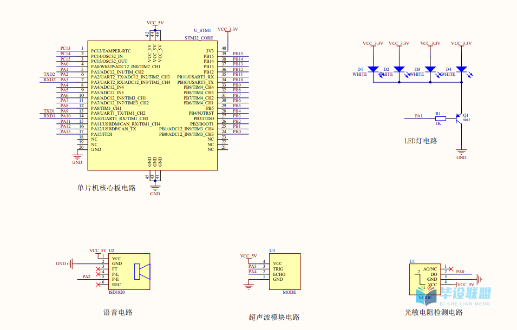
Task: Select the PC13 net label at pin 1
Action: click(x=66, y=48)
